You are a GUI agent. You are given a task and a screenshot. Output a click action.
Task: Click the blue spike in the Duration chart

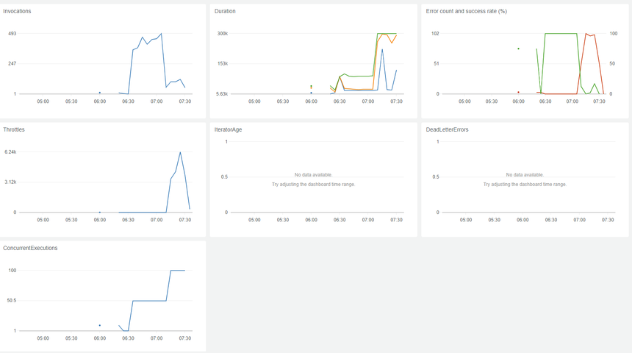[382, 50]
